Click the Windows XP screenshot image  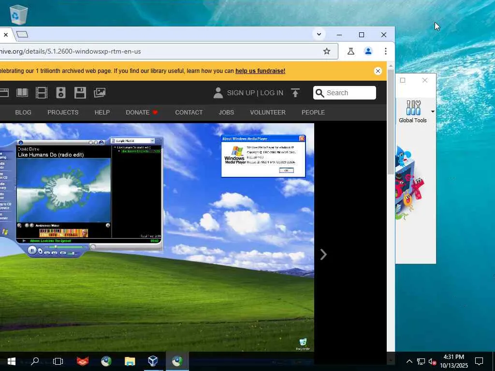tap(157, 237)
